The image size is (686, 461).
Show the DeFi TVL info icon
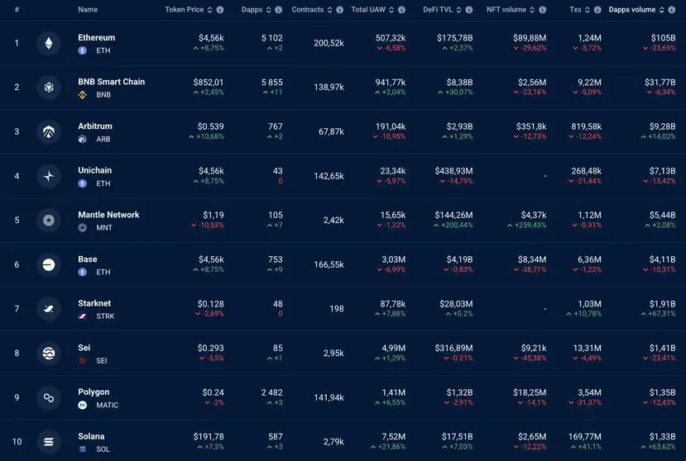pos(468,10)
